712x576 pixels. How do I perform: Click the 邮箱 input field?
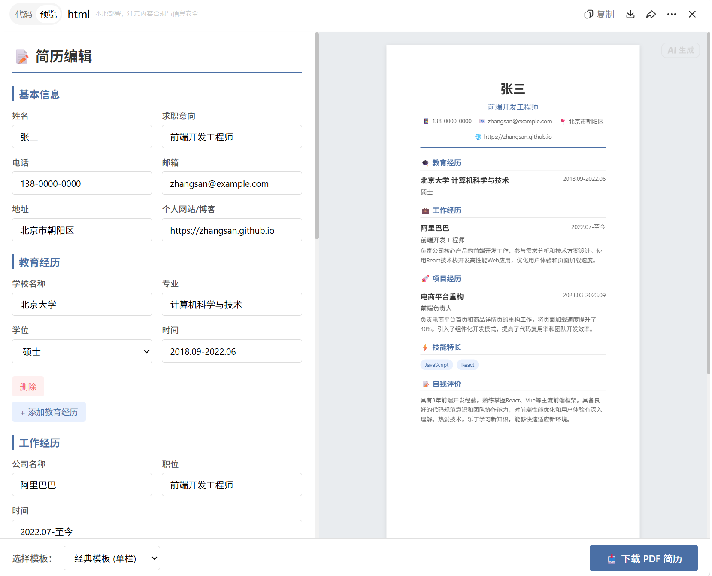click(x=232, y=183)
